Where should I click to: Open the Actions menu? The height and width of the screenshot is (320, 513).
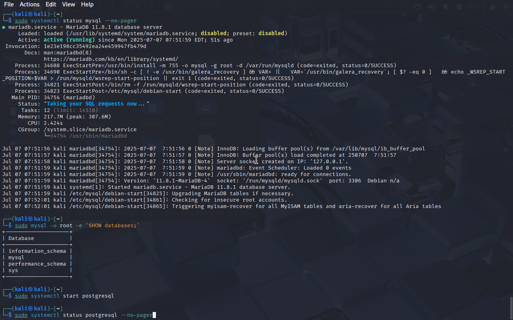coord(30,4)
